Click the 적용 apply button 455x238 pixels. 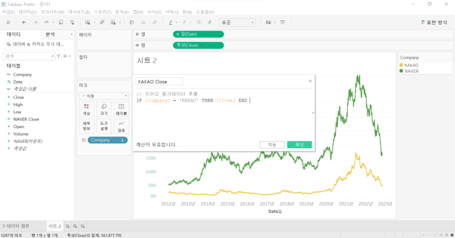point(272,145)
